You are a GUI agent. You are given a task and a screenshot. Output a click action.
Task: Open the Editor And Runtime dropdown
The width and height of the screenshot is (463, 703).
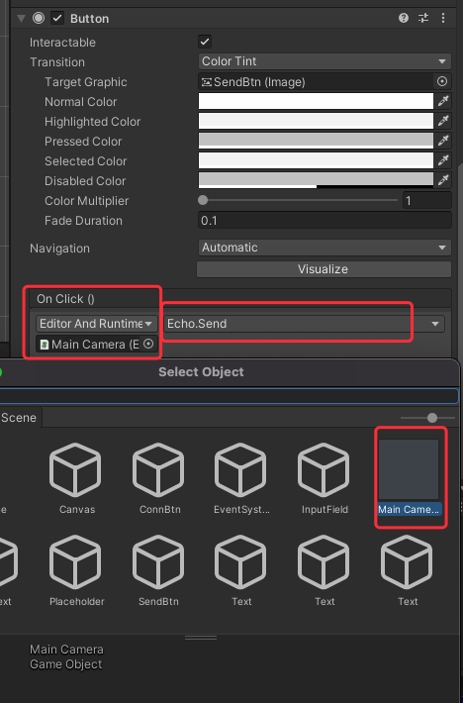[96, 323]
